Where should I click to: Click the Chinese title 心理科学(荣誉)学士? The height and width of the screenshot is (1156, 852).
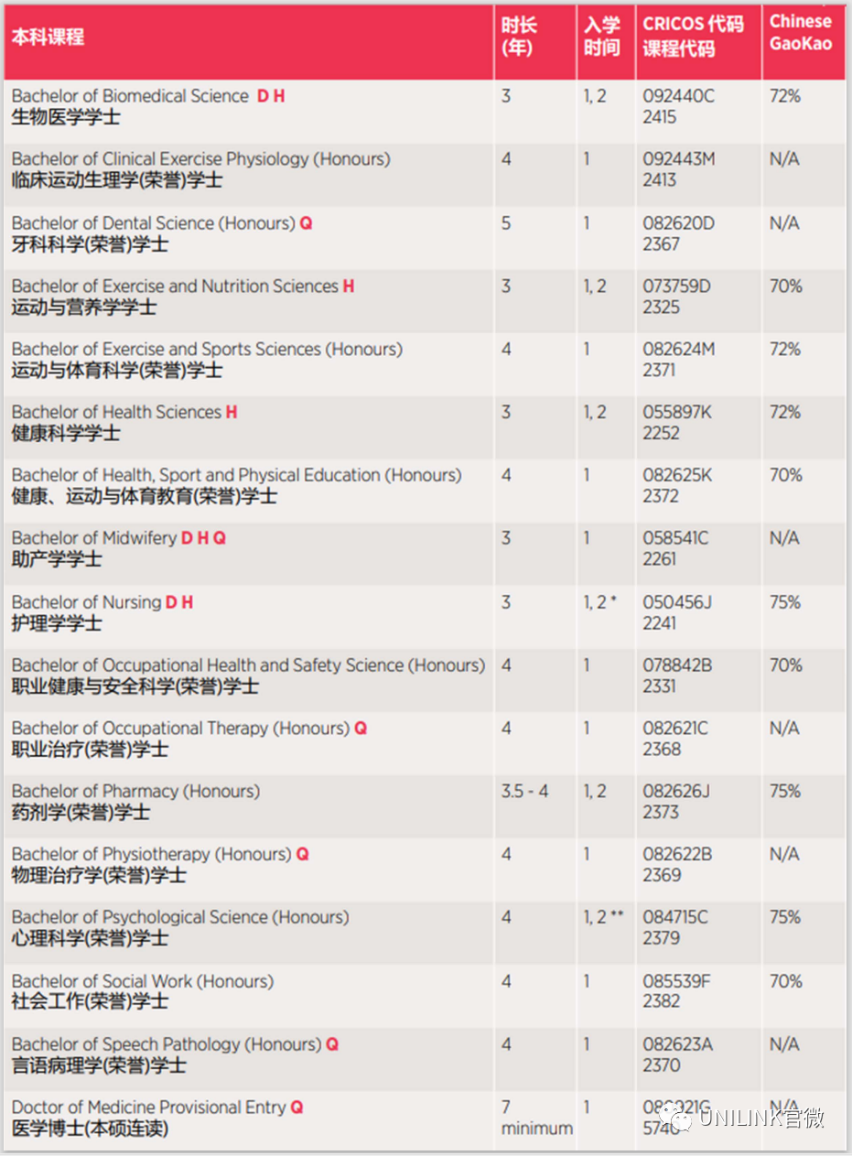(90, 939)
